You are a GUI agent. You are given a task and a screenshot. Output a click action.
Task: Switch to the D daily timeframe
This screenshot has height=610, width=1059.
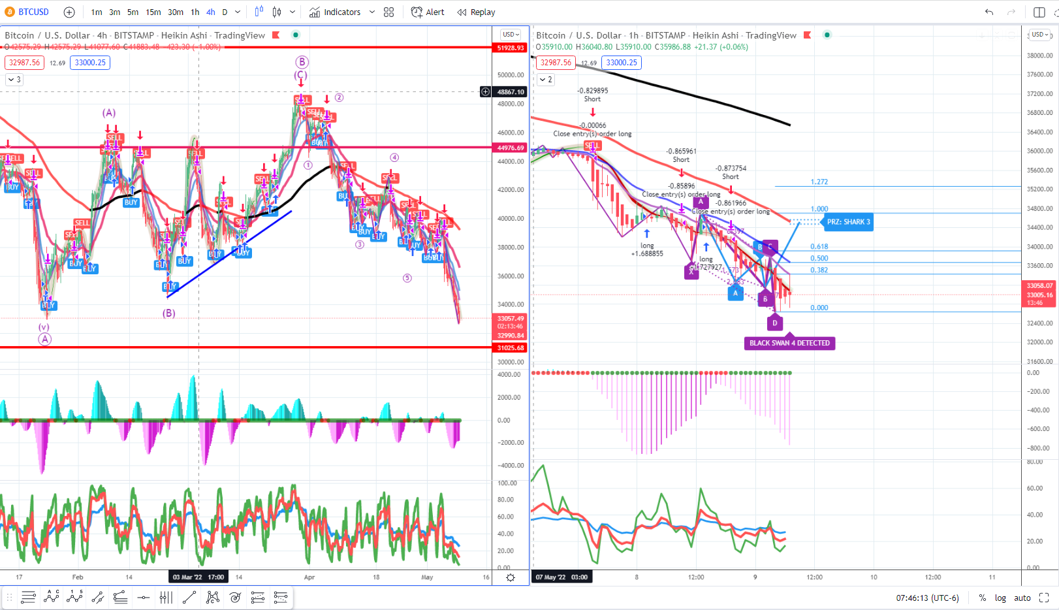[x=225, y=12]
